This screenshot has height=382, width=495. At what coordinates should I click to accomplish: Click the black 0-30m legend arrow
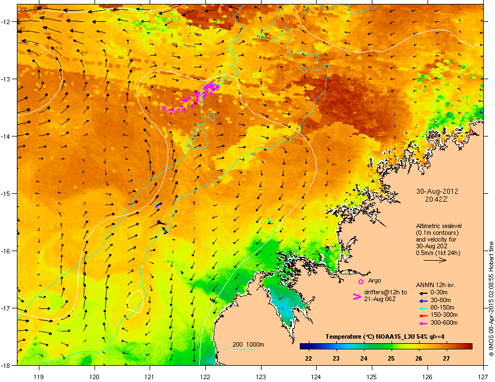424,293
